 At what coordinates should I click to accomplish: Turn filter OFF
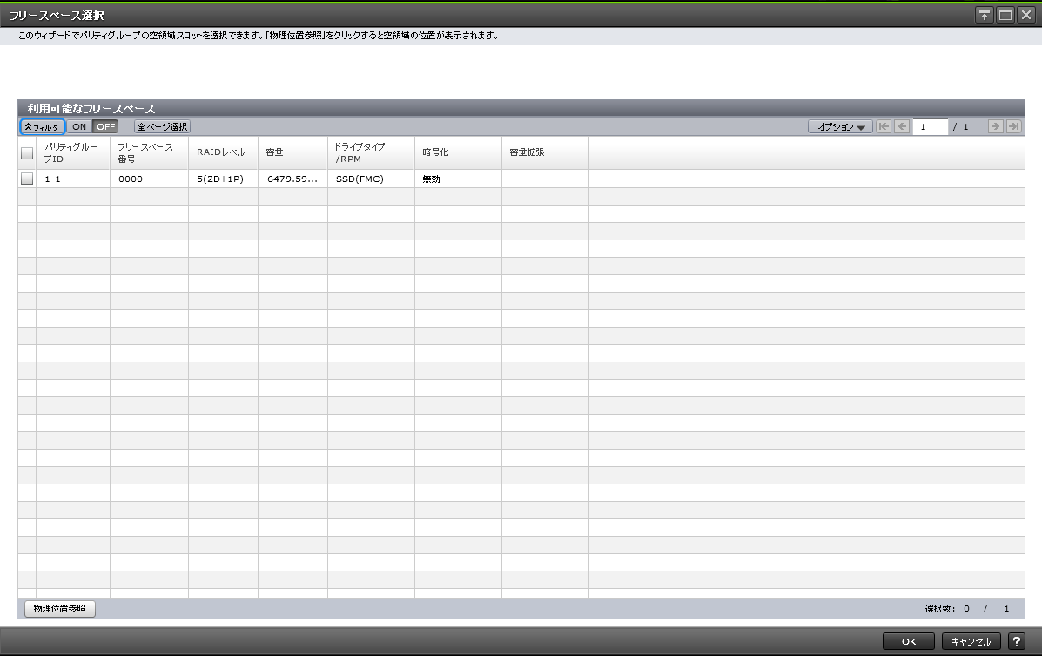(105, 126)
